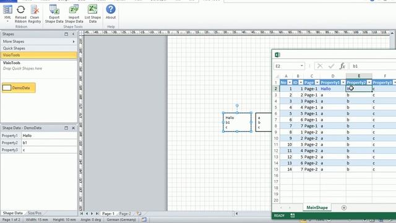
Task: Open Insert Function fx button
Action: tap(342, 66)
